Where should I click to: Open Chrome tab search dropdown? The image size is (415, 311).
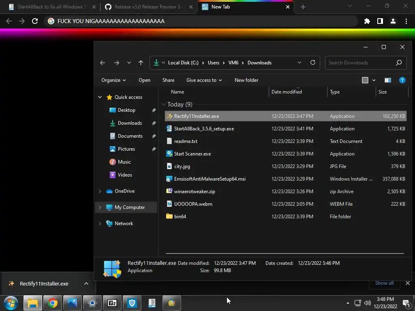point(350,6)
